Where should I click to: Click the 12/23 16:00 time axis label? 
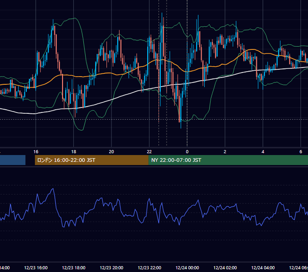[36, 267]
